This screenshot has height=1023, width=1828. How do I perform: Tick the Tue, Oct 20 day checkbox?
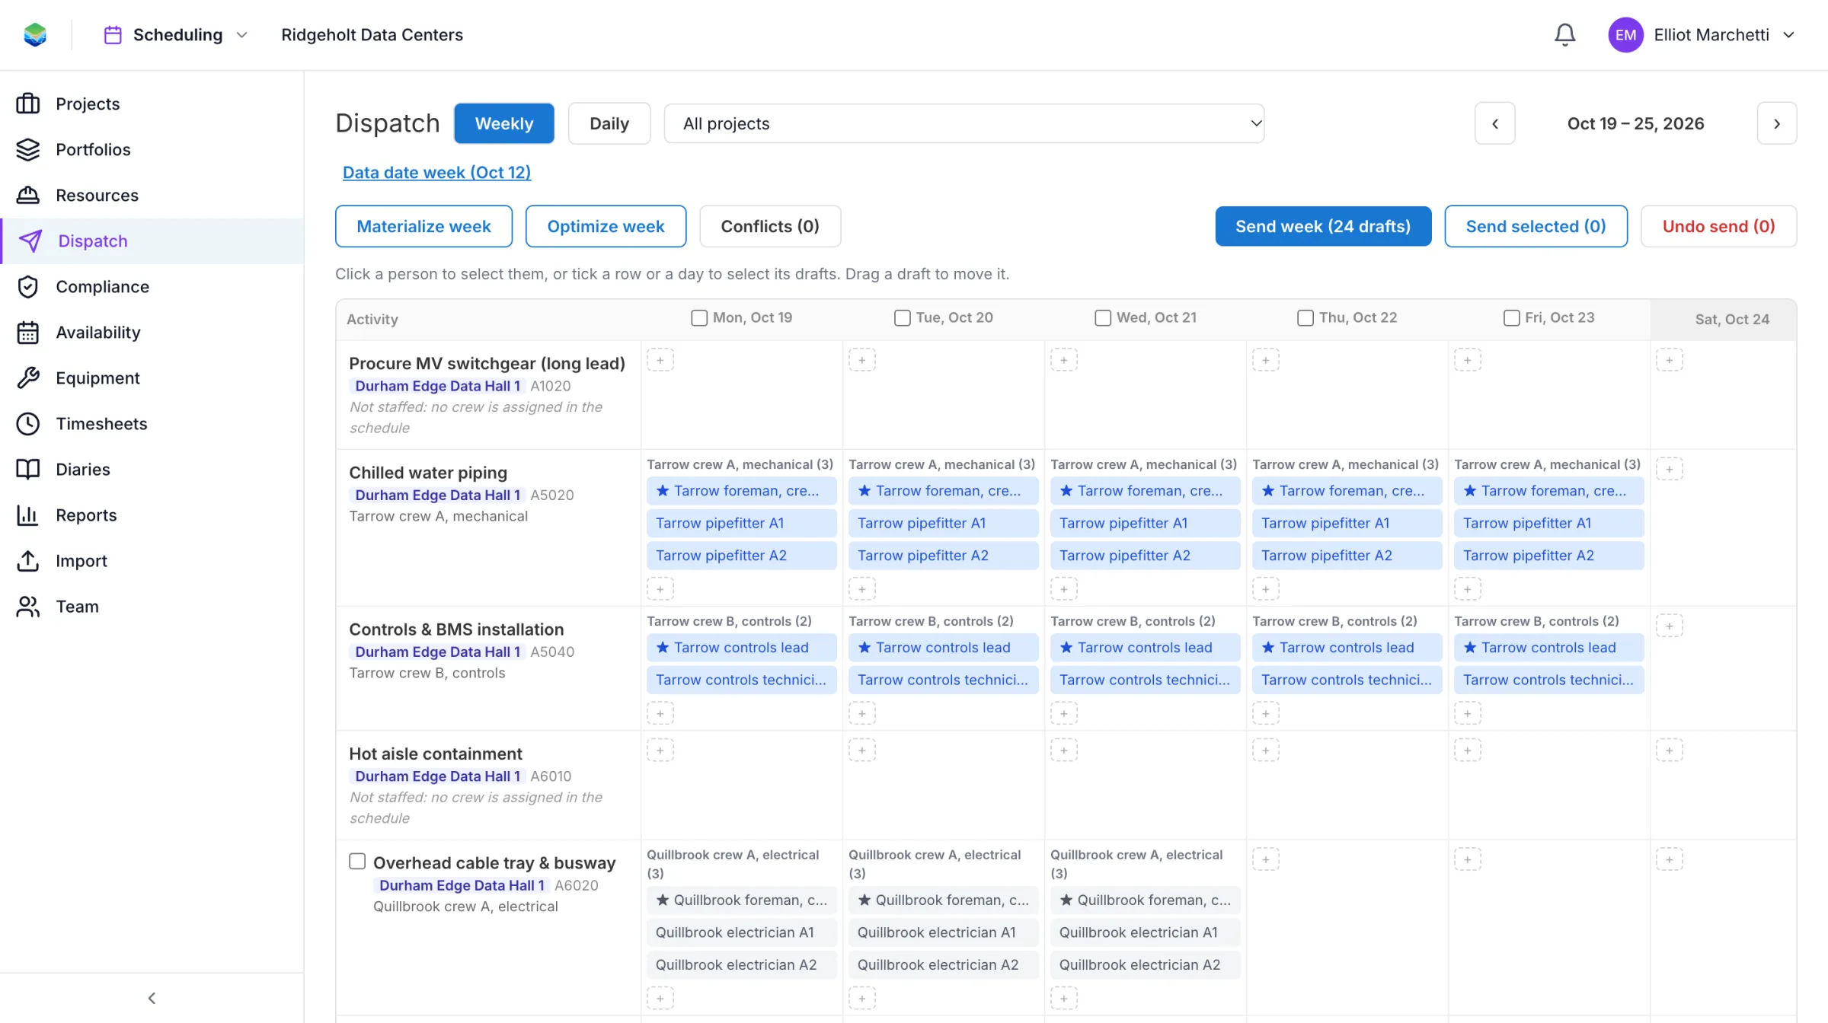click(903, 317)
